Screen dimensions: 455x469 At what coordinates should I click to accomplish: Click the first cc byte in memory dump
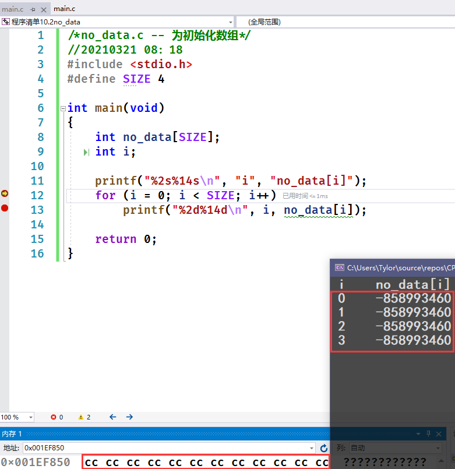point(91,463)
